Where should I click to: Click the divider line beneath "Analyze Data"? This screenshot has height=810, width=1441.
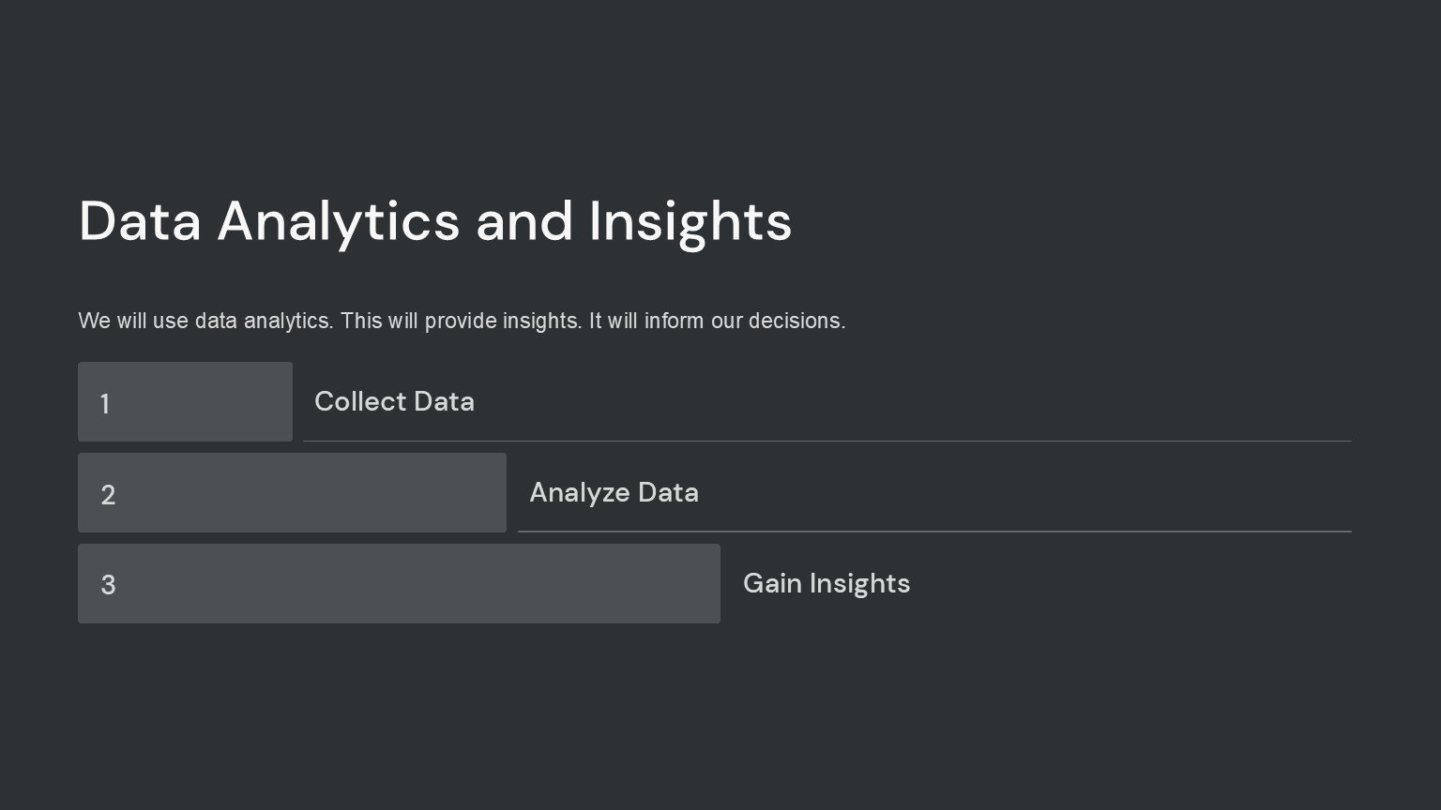point(933,532)
